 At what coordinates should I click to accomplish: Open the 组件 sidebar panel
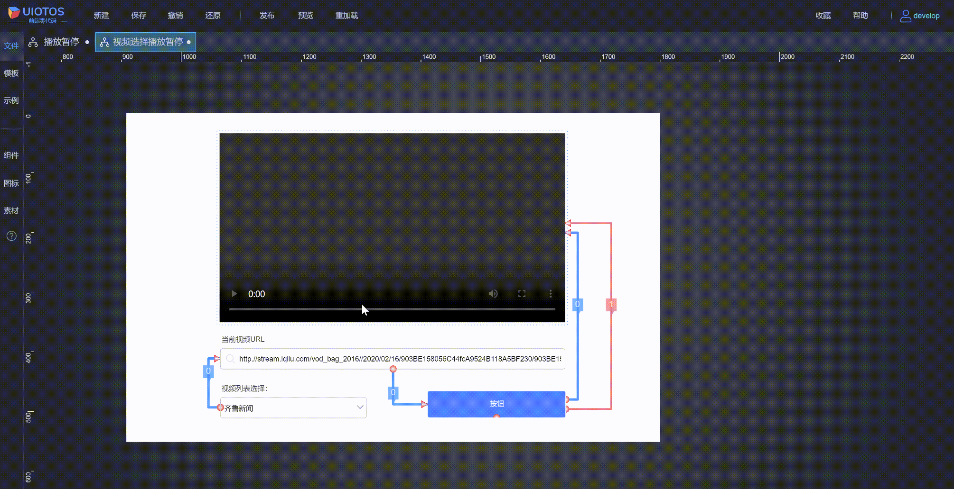11,155
